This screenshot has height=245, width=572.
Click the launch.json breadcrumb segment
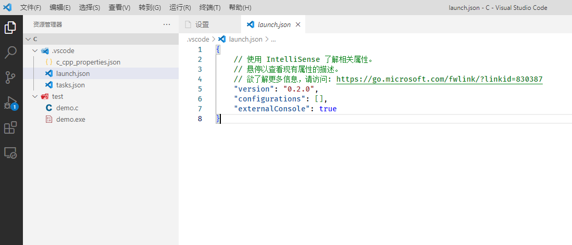point(246,40)
